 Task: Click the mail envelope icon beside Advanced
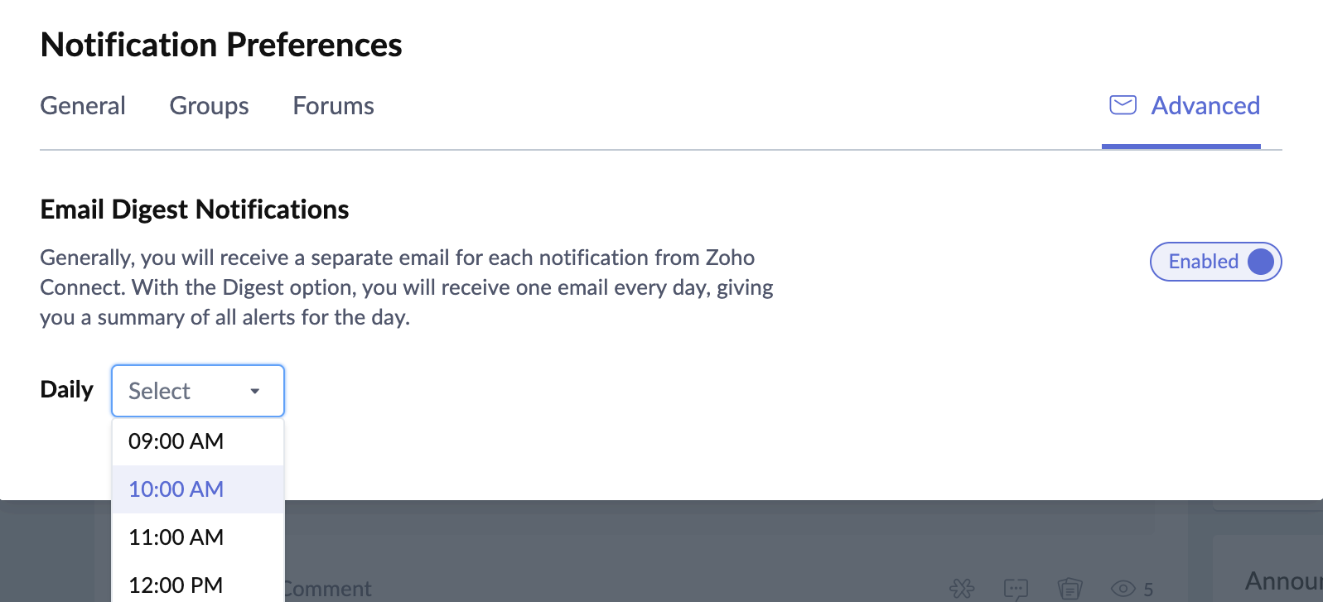[1123, 105]
